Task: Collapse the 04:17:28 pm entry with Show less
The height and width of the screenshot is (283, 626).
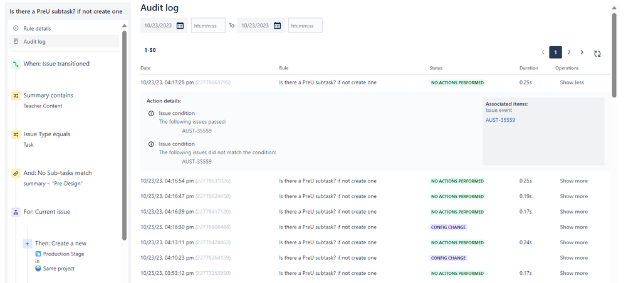Action: coord(571,83)
